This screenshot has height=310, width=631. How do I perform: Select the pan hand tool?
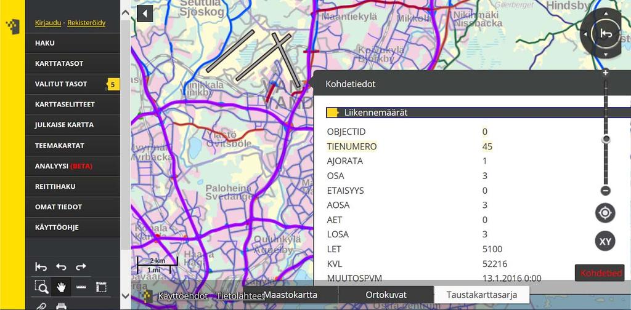[x=61, y=287]
